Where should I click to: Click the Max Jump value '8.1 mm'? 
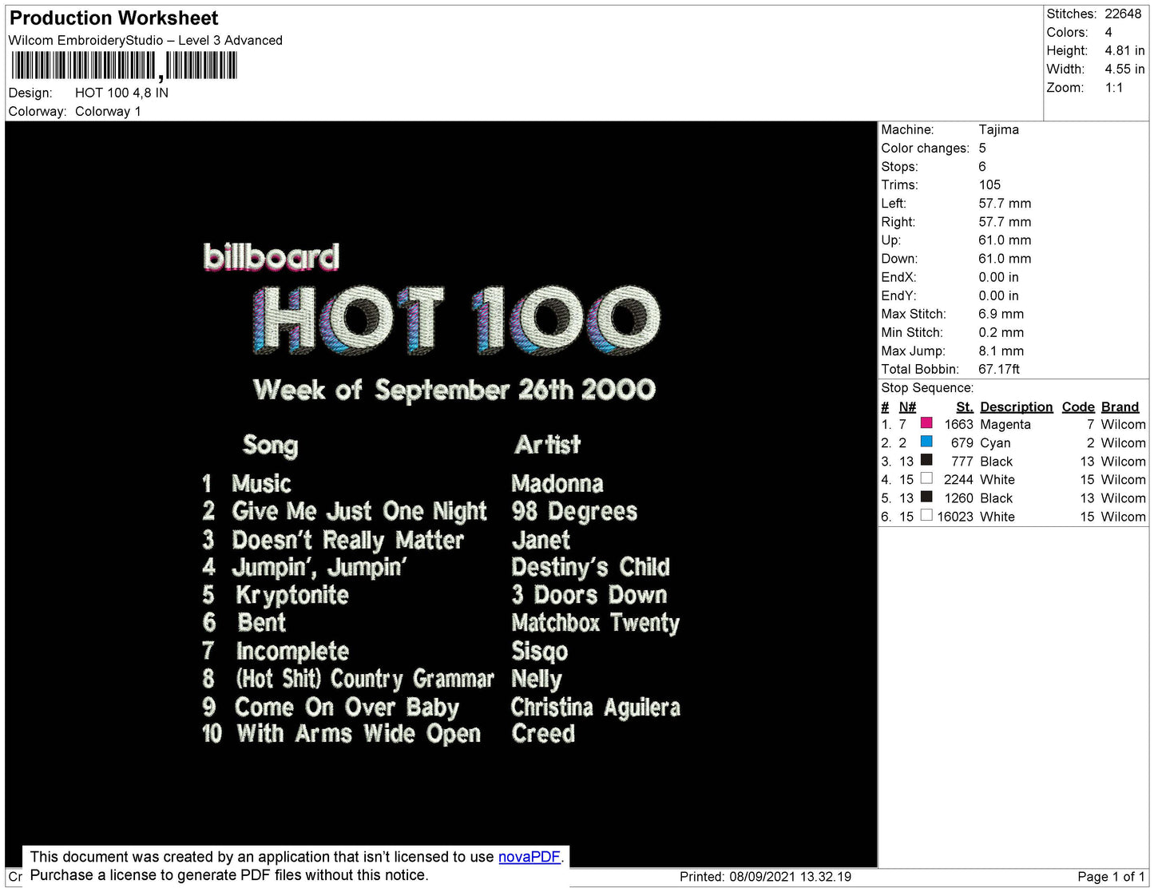pyautogui.click(x=1001, y=351)
